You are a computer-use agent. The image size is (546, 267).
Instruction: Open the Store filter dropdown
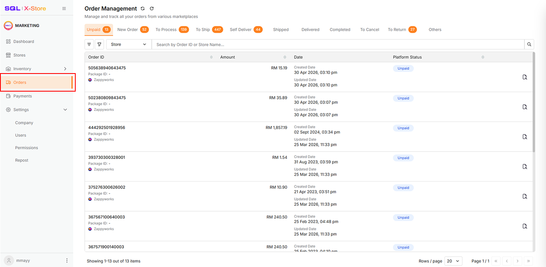129,44
